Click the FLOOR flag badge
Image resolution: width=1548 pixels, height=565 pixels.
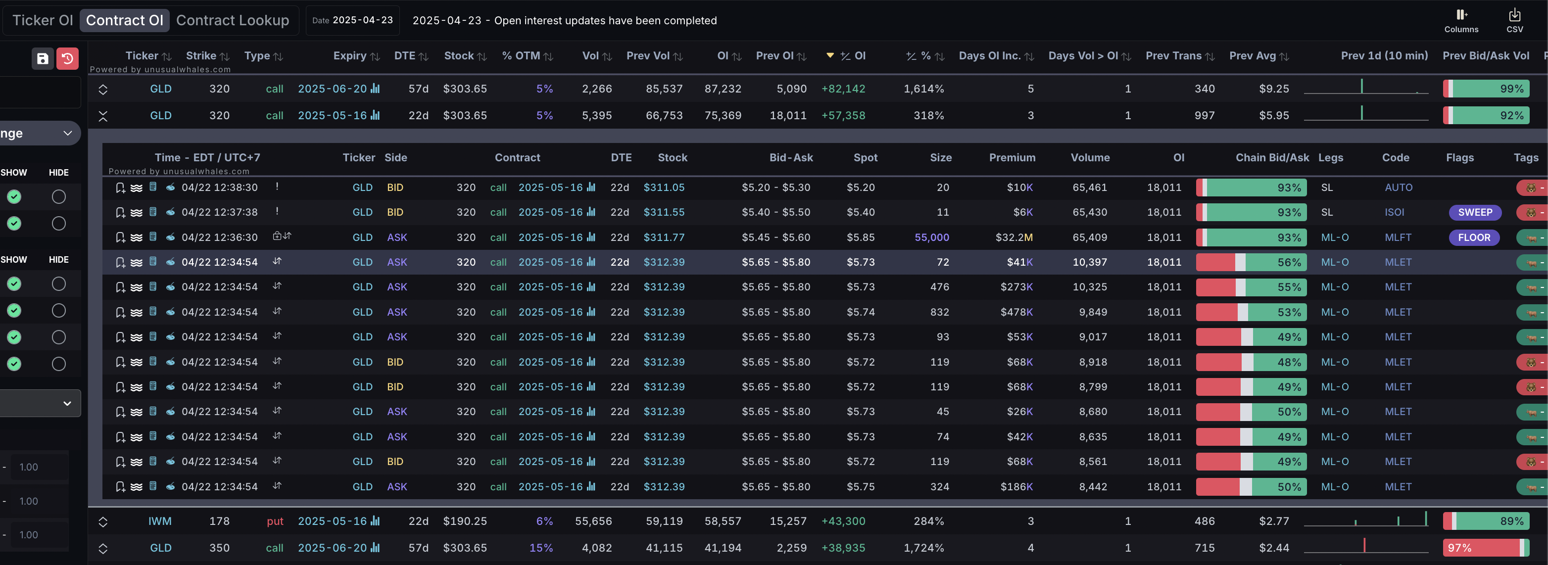tap(1474, 237)
